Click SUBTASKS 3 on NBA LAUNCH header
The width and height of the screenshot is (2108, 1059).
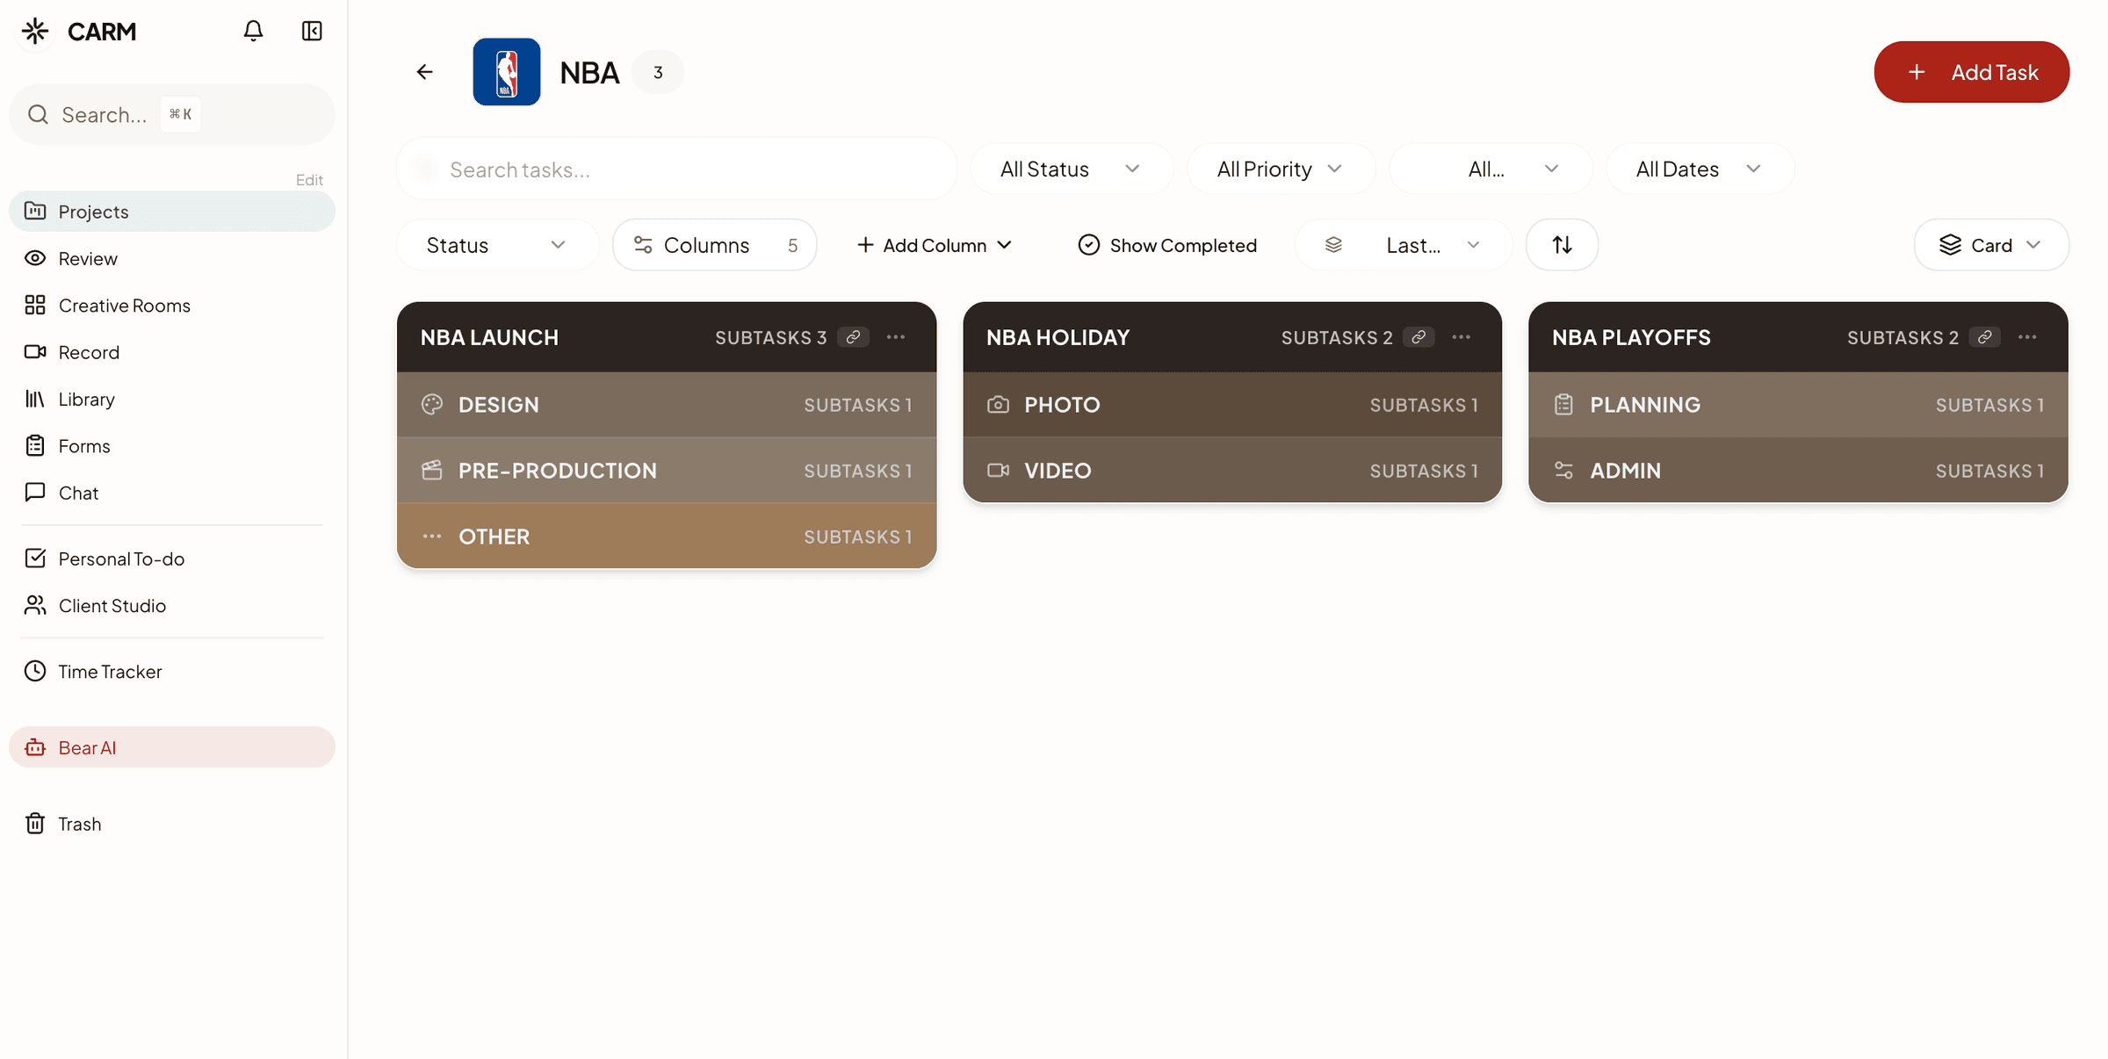pyautogui.click(x=771, y=337)
